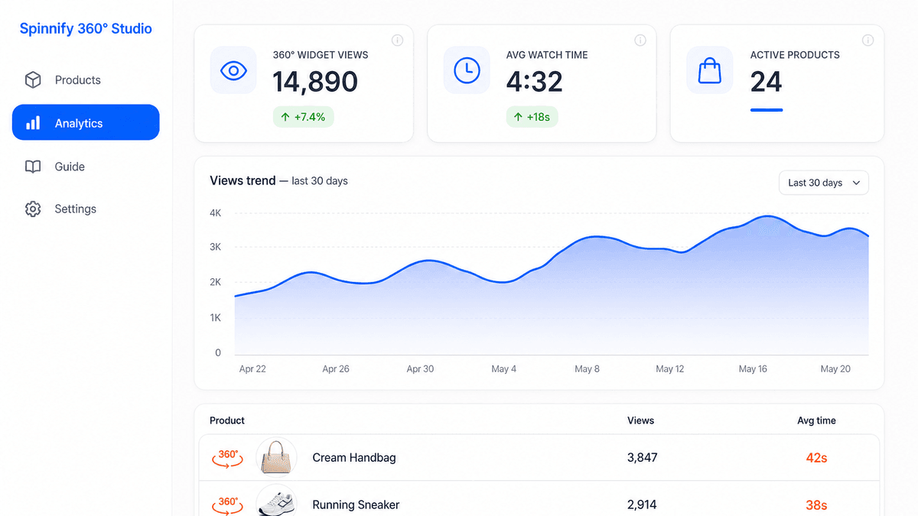The height and width of the screenshot is (516, 918).
Task: Click the Products cube icon in sidebar
Action: [x=32, y=80]
